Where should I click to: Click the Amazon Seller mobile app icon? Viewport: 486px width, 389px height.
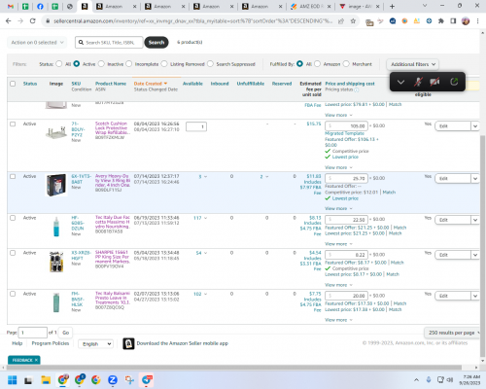[x=128, y=343]
